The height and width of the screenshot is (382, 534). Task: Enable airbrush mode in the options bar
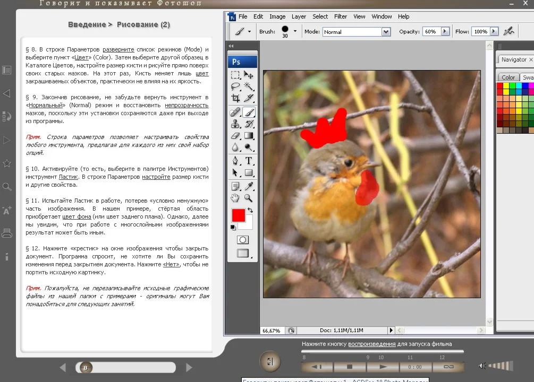508,31
